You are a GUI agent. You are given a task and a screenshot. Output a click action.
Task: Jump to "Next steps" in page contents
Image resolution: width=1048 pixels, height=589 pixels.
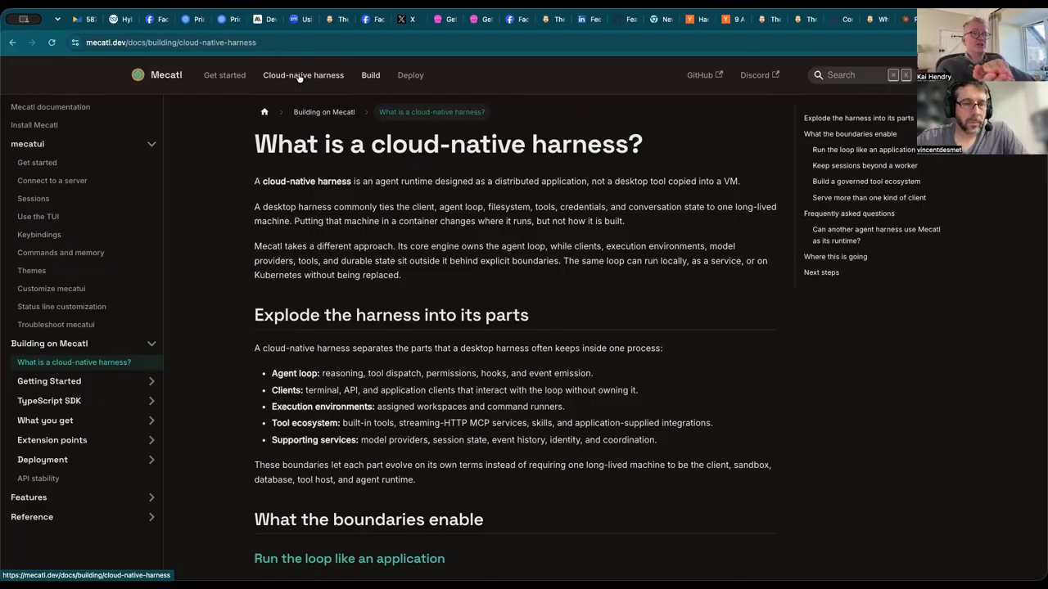(821, 272)
